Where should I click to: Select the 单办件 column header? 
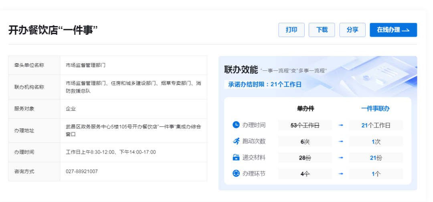pos(306,108)
